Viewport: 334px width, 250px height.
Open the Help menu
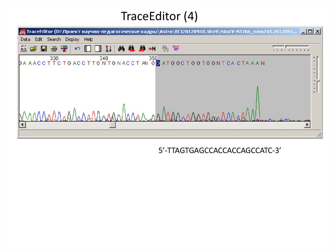[x=88, y=39]
